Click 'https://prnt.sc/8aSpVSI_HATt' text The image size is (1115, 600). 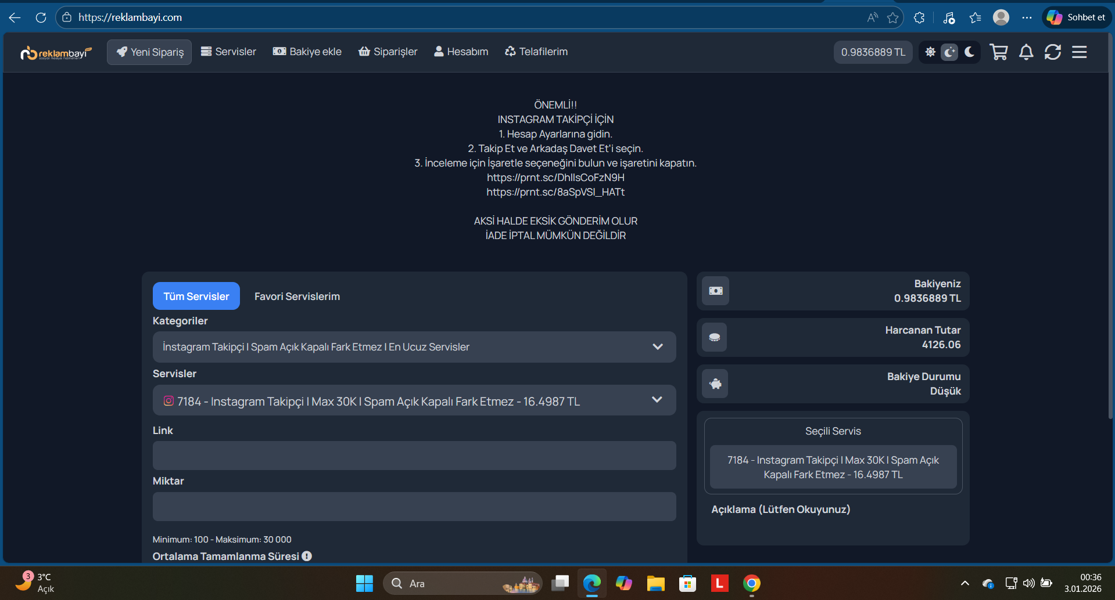555,192
